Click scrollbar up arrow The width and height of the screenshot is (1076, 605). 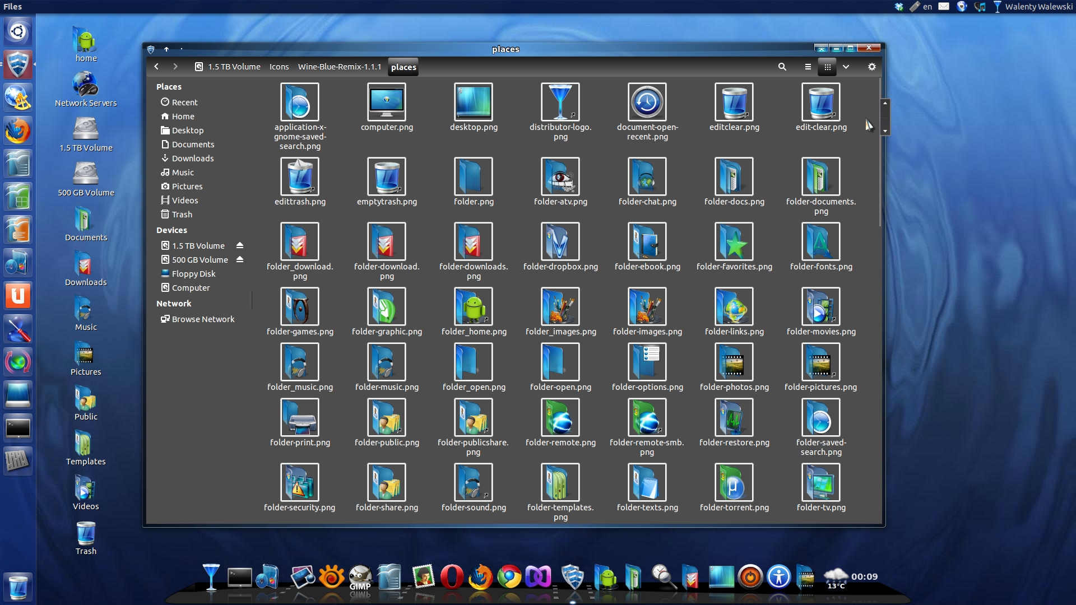tap(885, 103)
